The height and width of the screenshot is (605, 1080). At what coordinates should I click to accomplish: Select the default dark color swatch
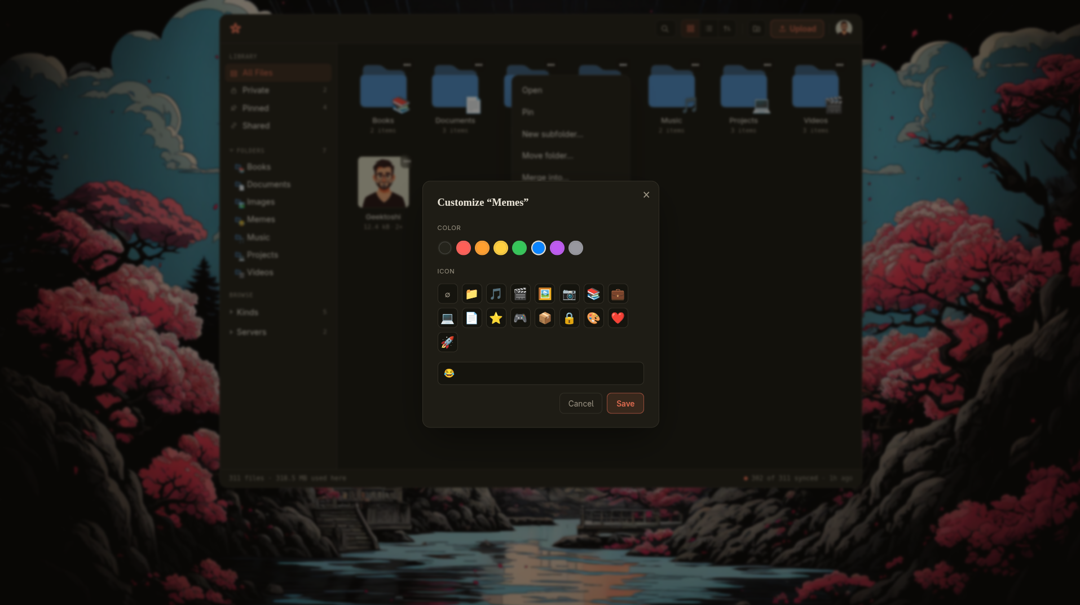(x=444, y=248)
